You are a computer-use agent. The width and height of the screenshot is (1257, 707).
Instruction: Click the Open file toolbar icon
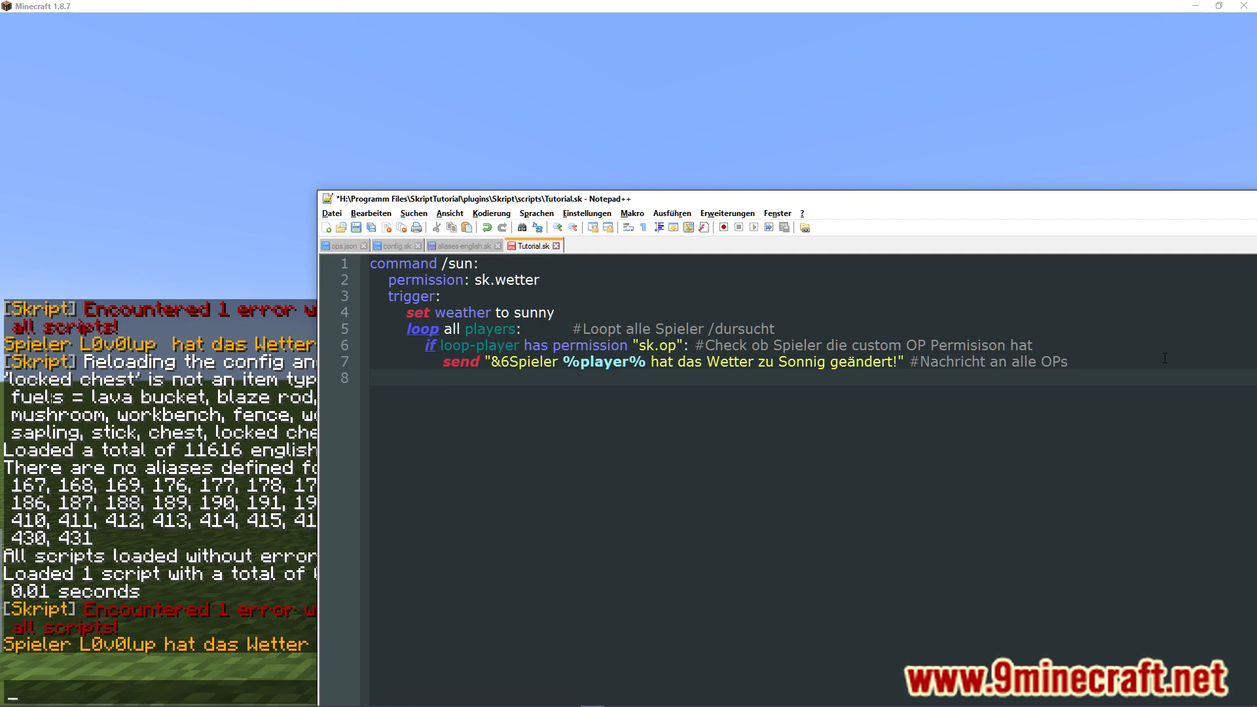[341, 228]
